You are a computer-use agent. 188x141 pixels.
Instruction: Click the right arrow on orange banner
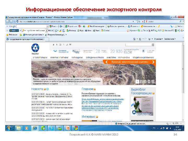(153, 62)
